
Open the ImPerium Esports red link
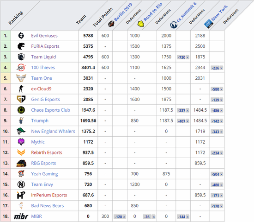click(x=49, y=195)
